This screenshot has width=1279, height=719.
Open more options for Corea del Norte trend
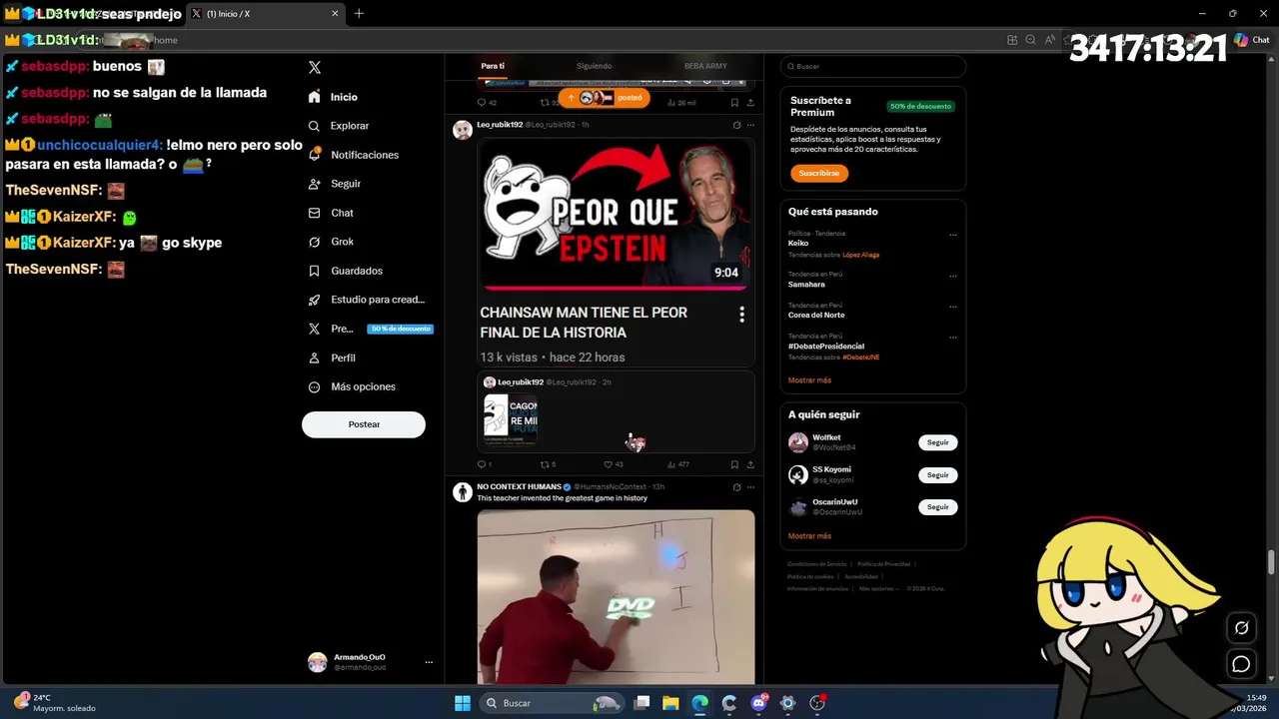[953, 307]
